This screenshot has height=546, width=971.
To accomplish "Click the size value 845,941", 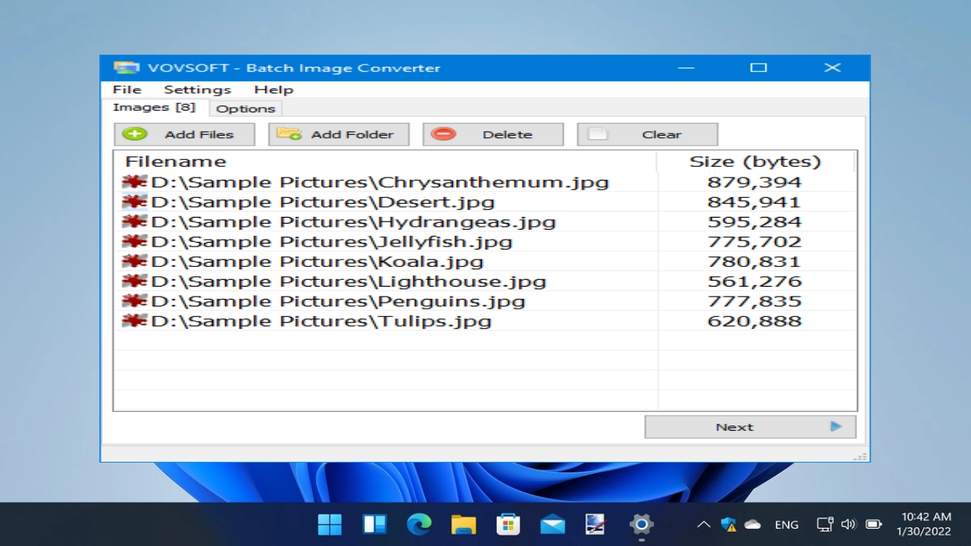I will [754, 202].
